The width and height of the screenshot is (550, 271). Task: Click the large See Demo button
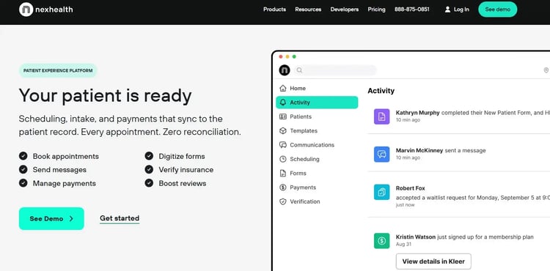click(51, 219)
